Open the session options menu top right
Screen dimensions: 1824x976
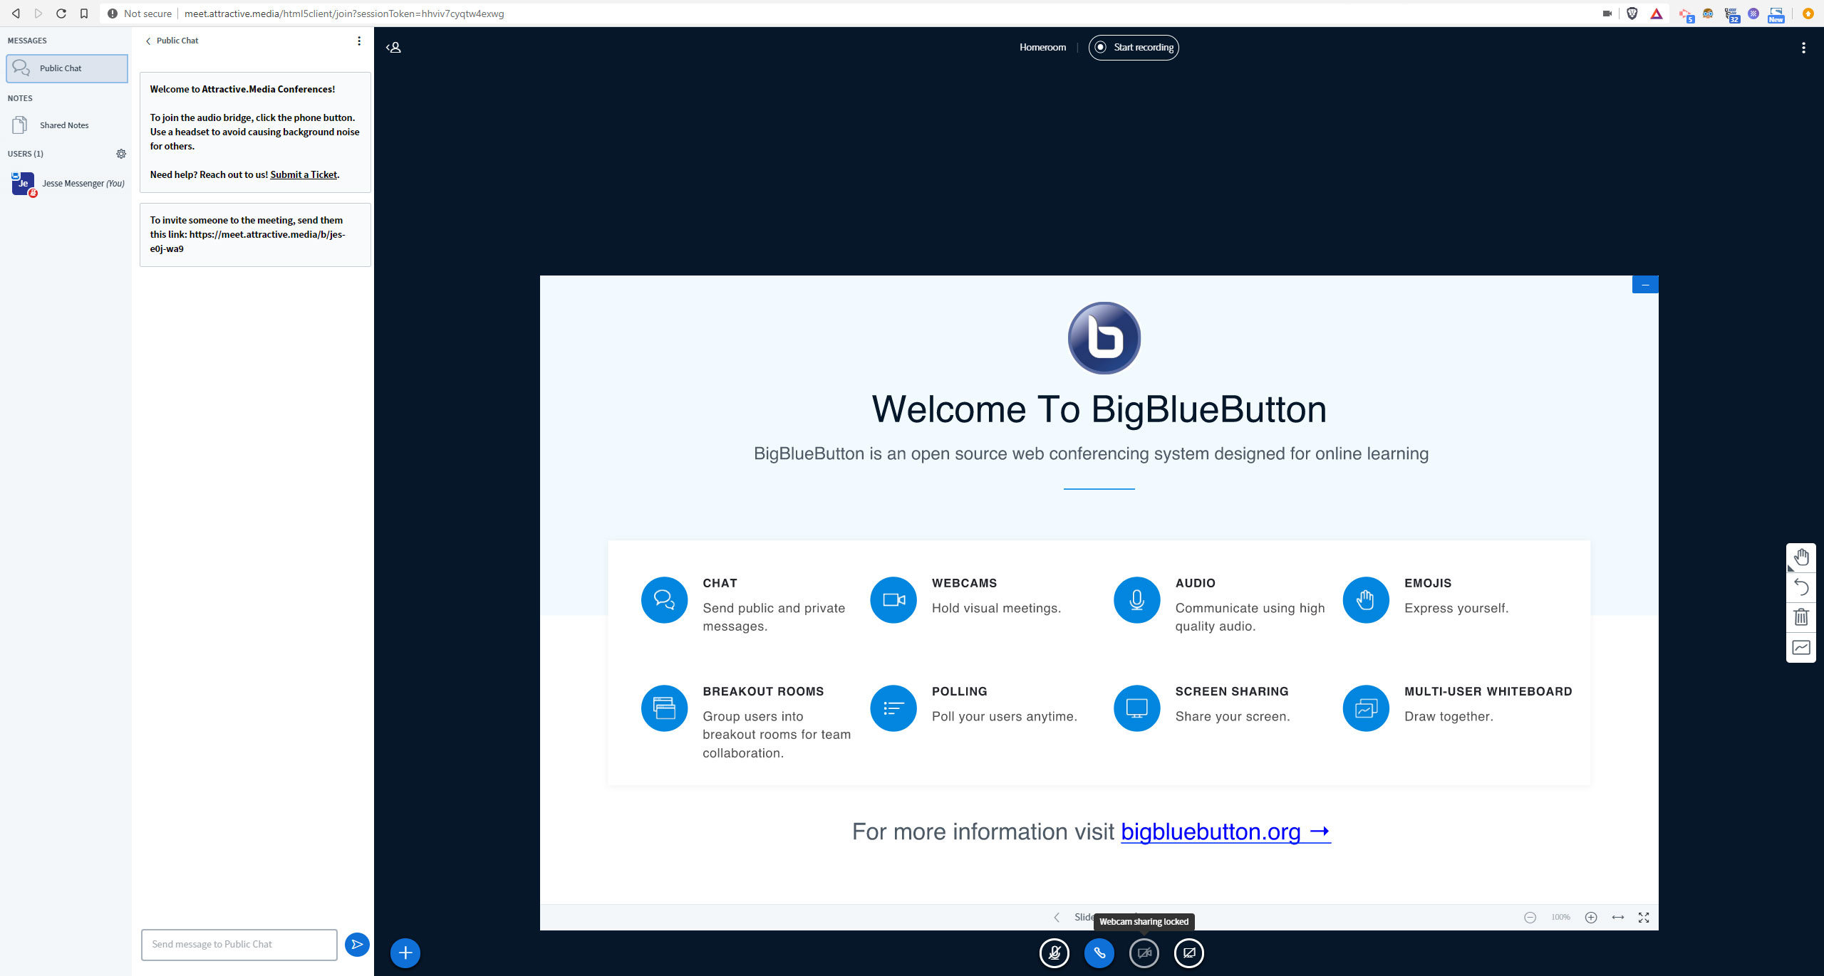point(1803,48)
